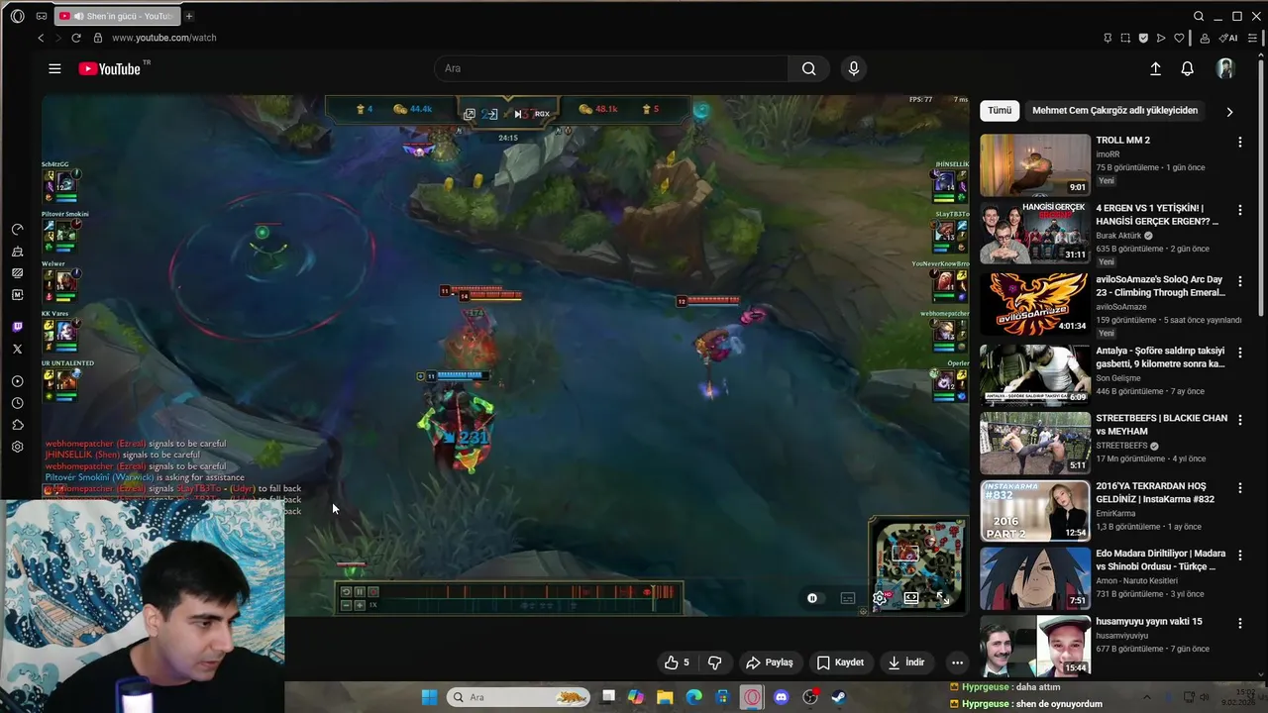Open more actions under the video
The image size is (1268, 713).
pyautogui.click(x=957, y=662)
